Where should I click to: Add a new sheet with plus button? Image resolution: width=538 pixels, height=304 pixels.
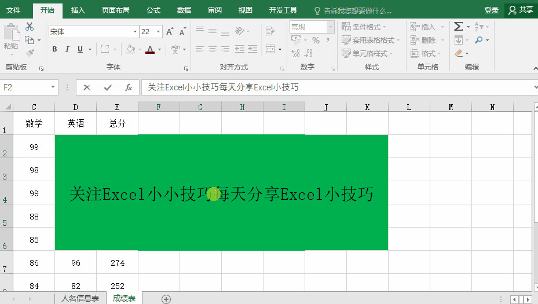click(x=166, y=299)
